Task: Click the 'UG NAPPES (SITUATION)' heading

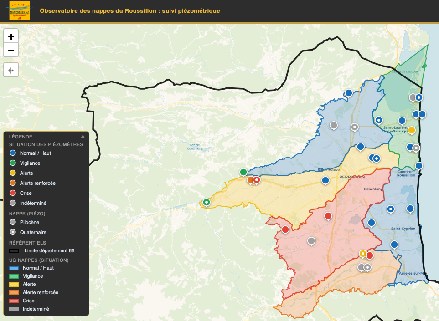Action: tap(39, 260)
